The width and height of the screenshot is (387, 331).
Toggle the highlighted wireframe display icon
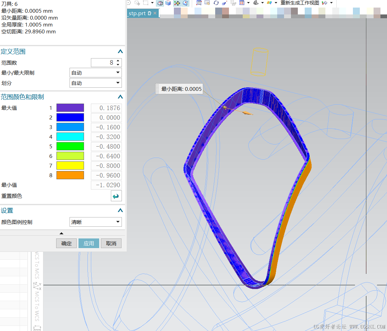point(160,3)
